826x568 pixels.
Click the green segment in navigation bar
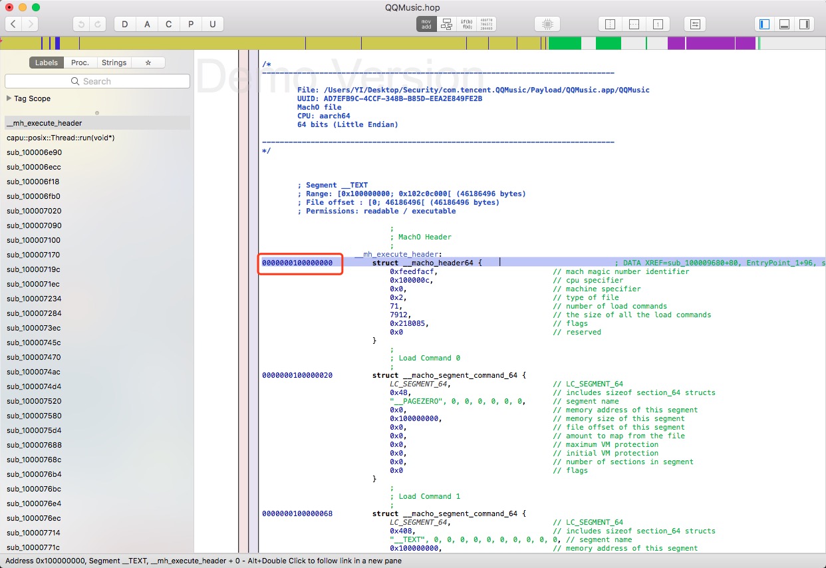click(564, 43)
